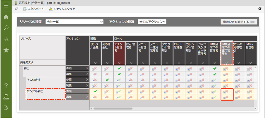Go to home via sidebar icon
This screenshot has width=265, height=118.
click(6, 17)
